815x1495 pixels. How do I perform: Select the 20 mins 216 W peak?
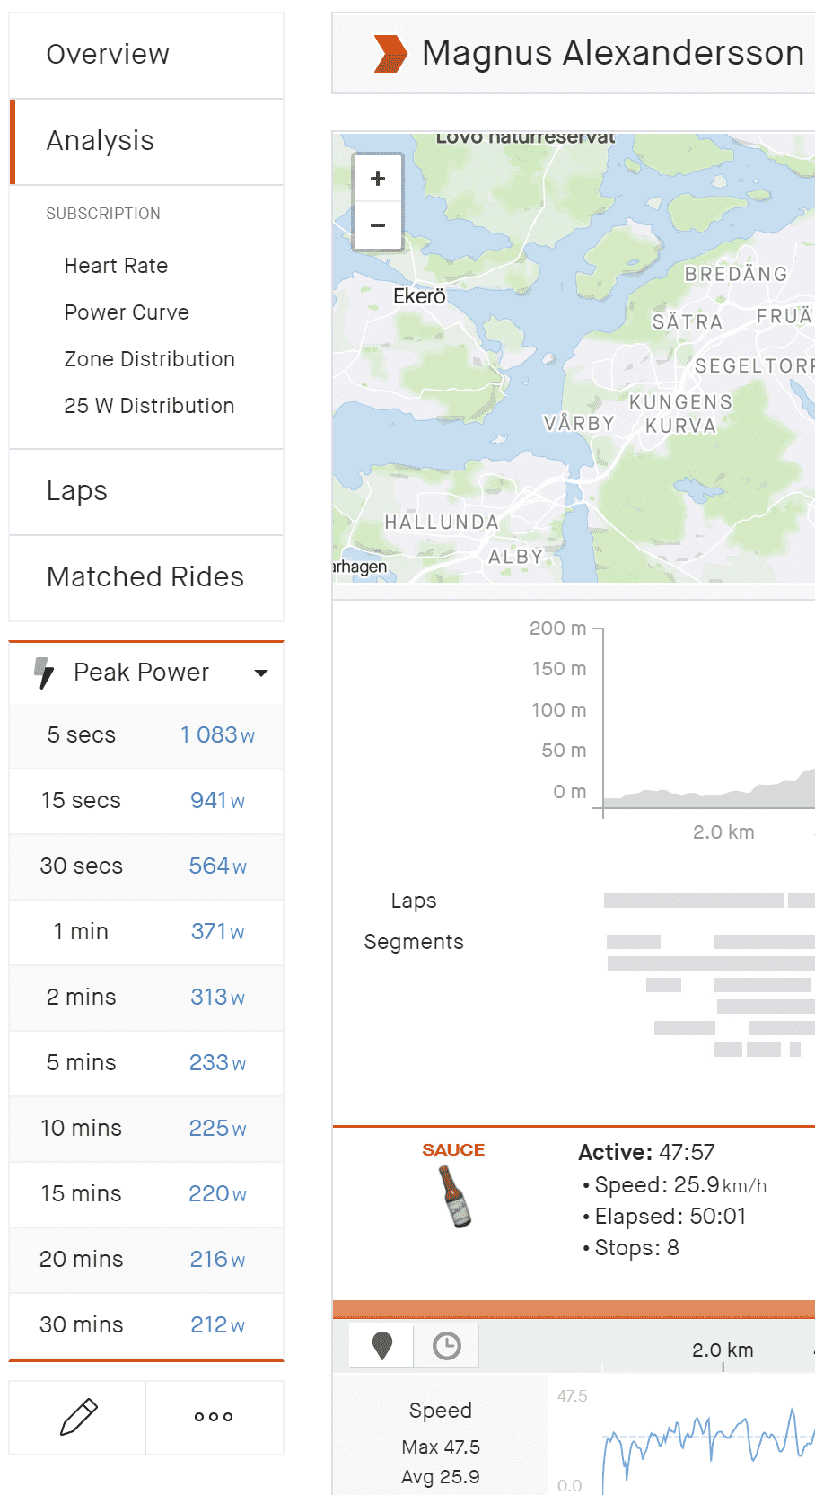click(146, 1260)
